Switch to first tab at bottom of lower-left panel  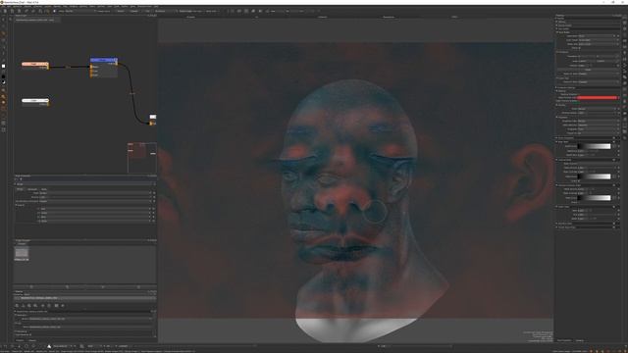pos(20,340)
